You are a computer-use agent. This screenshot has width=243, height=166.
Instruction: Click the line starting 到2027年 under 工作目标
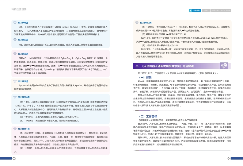coord(184,137)
